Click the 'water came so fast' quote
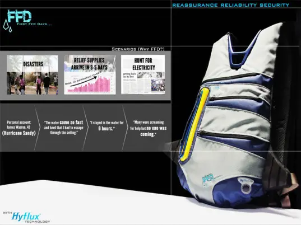Screen dimensions: 301x225 coord(63,128)
